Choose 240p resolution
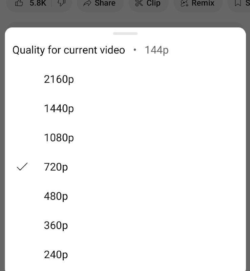 click(56, 254)
